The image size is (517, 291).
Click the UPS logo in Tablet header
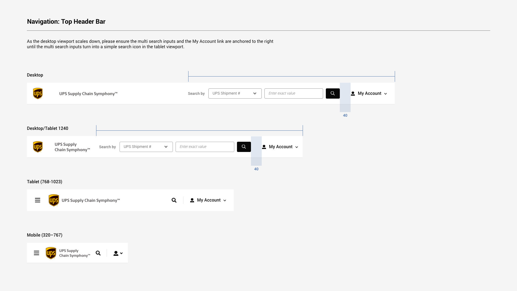click(x=54, y=200)
